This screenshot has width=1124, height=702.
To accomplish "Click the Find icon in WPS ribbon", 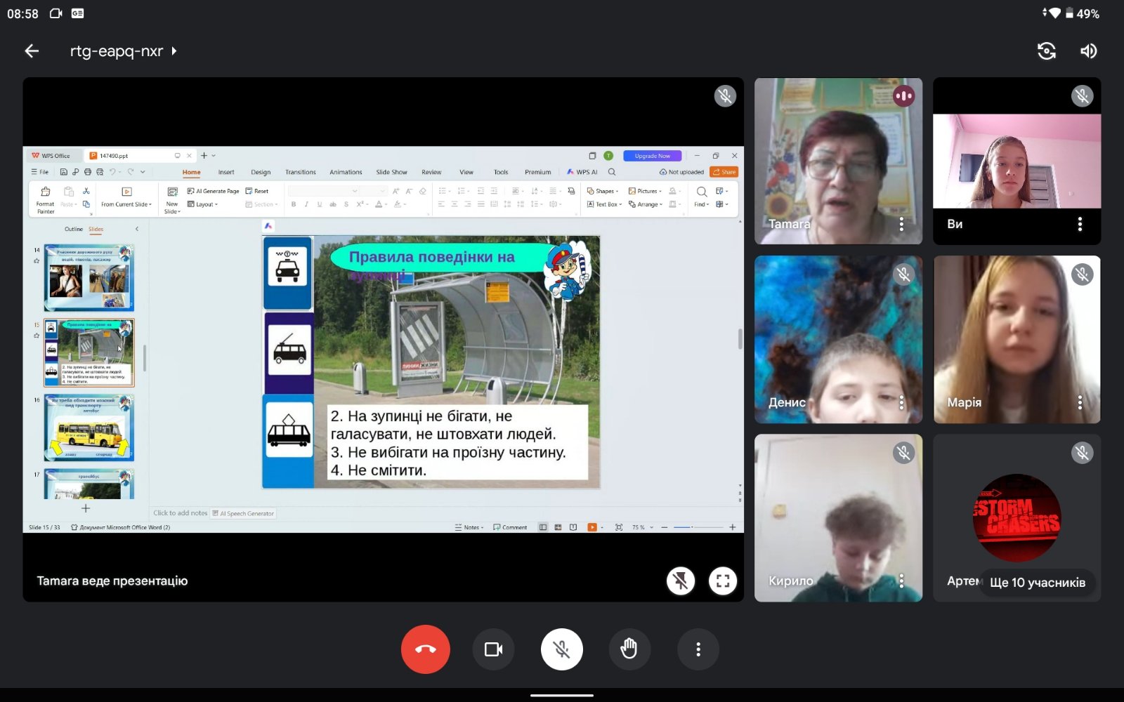I will [x=701, y=192].
